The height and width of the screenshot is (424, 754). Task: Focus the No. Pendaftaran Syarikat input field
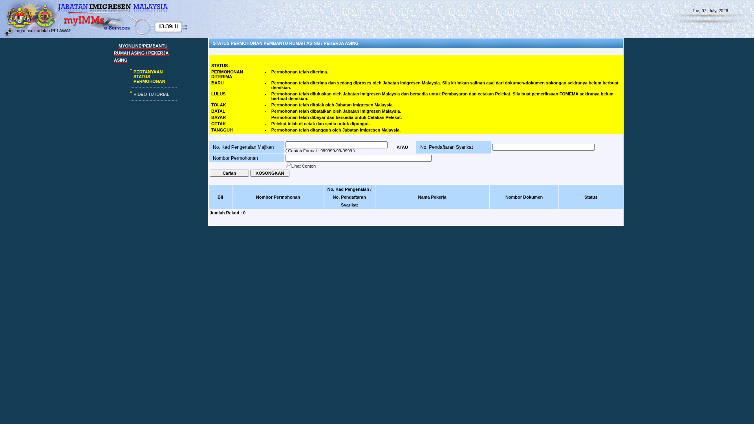[x=544, y=147]
